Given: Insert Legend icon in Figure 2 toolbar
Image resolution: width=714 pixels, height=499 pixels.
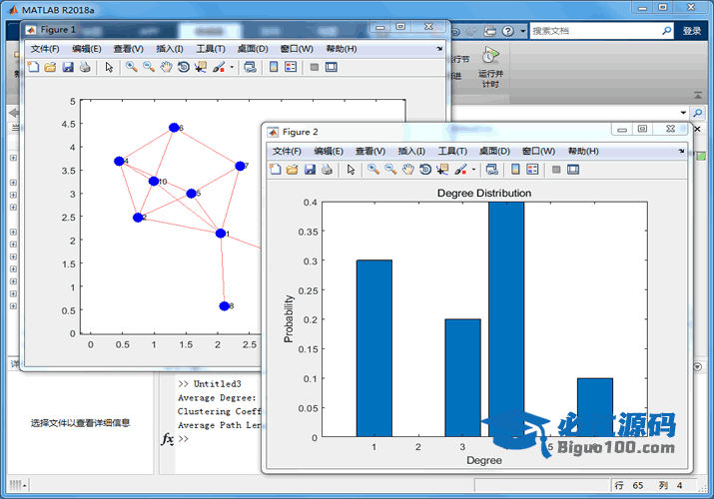Looking at the screenshot, I should 532,170.
